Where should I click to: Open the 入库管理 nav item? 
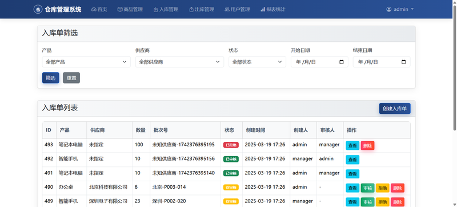(x=166, y=10)
